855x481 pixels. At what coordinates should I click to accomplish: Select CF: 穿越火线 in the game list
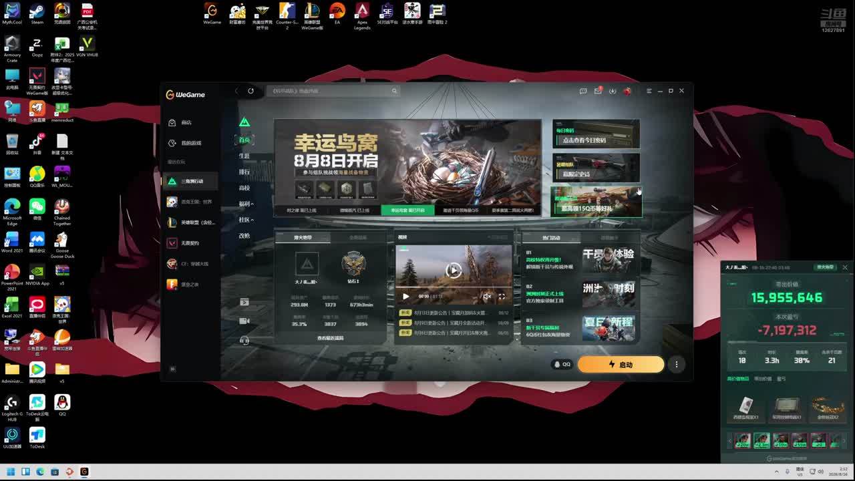(x=191, y=264)
